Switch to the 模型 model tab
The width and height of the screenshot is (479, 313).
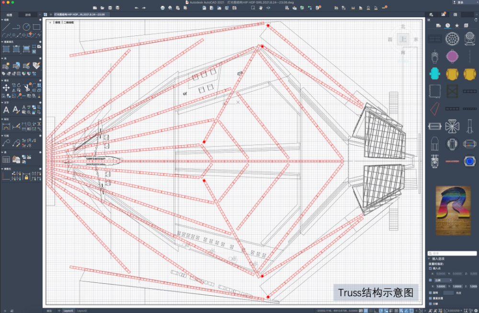tap(49, 311)
